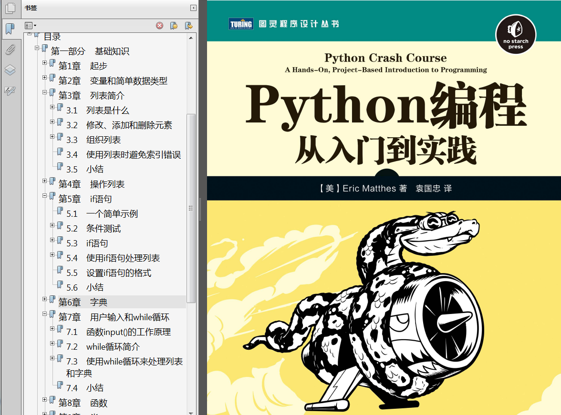The width and height of the screenshot is (561, 415).
Task: Select 第8章 函数 bookmark
Action: click(83, 403)
